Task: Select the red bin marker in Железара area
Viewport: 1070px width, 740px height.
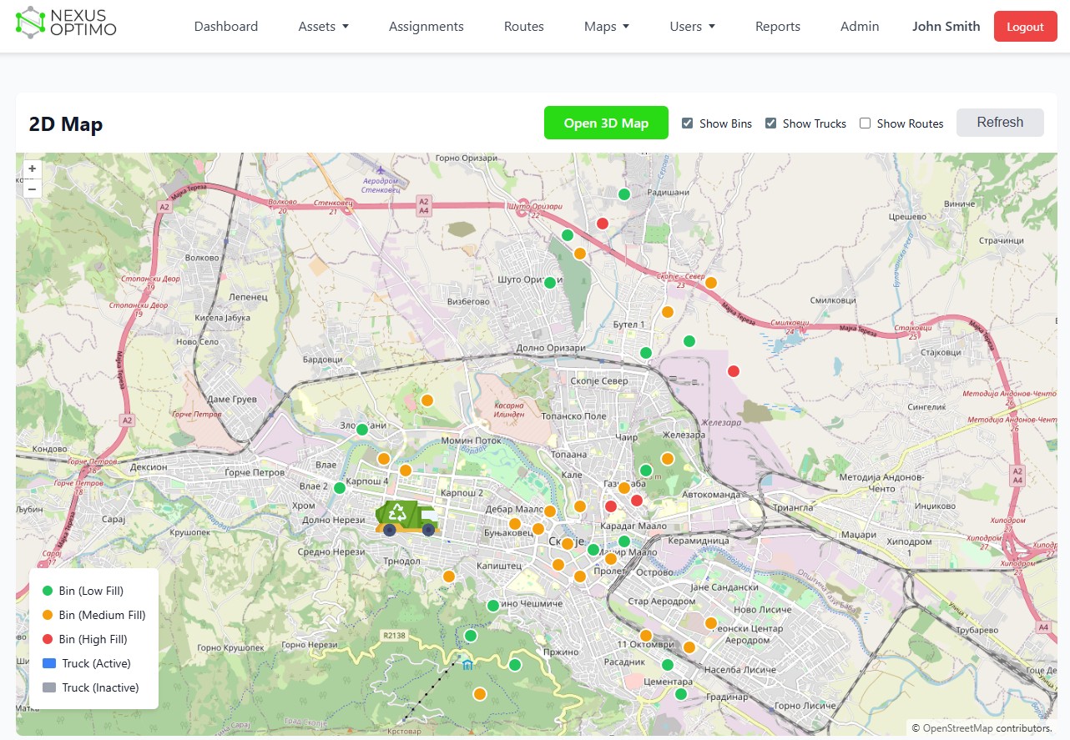Action: (x=734, y=371)
